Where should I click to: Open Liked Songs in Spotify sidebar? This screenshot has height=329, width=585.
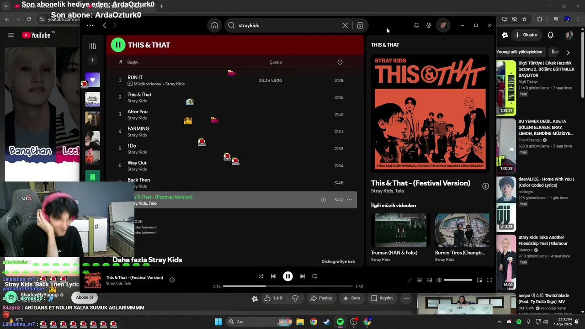click(92, 80)
